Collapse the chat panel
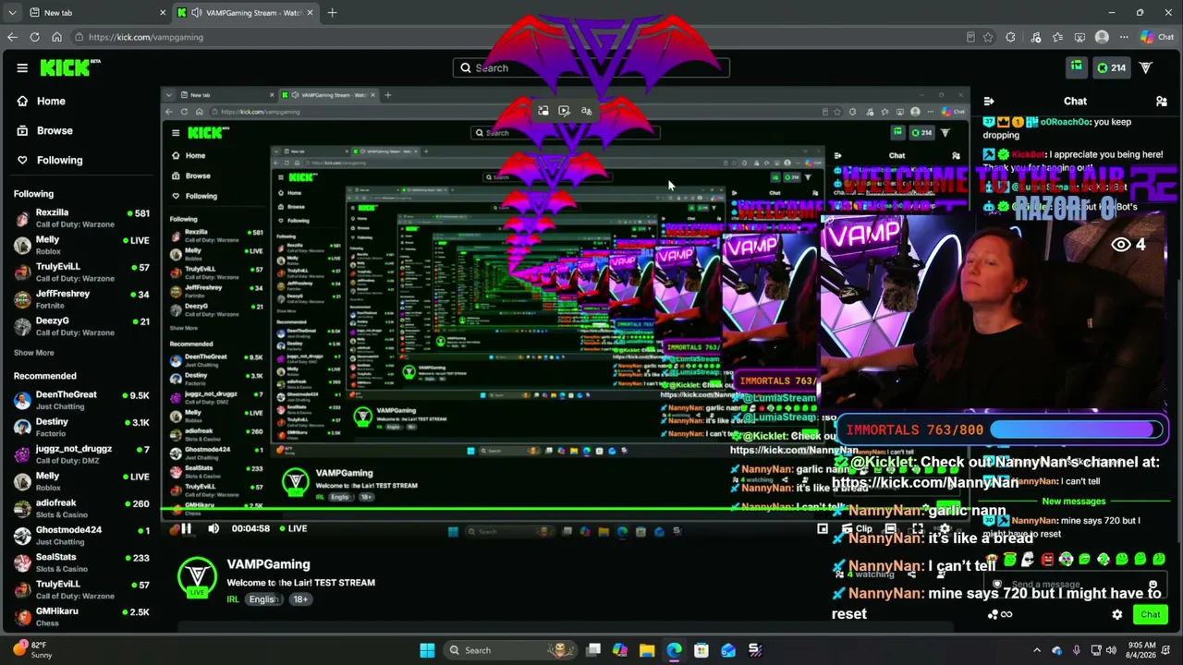 989,101
